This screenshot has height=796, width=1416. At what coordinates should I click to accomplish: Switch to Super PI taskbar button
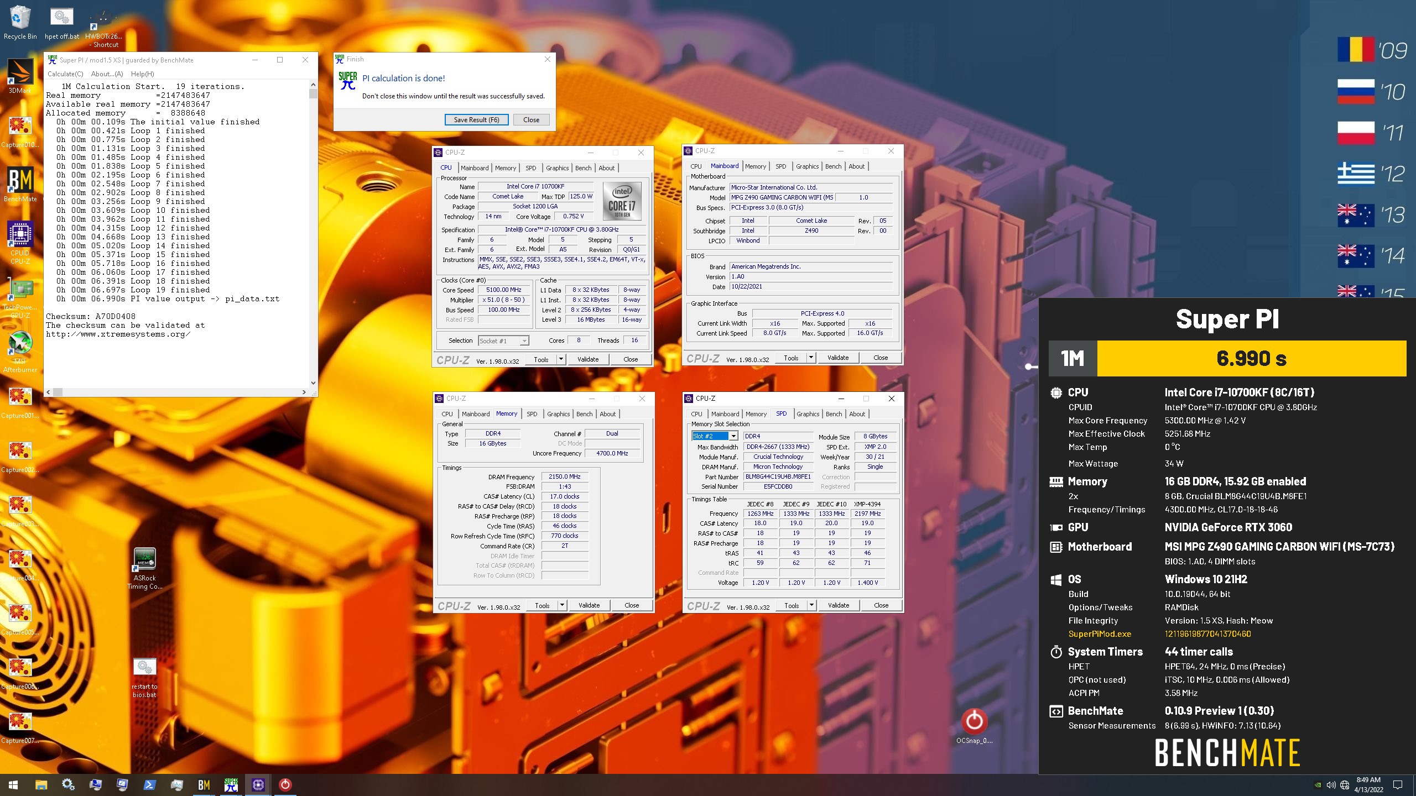click(231, 785)
